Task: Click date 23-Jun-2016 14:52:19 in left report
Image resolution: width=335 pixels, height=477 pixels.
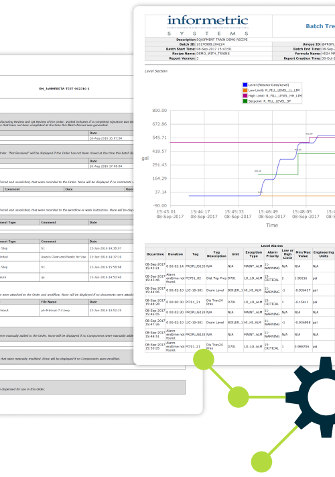Action: coord(105,311)
